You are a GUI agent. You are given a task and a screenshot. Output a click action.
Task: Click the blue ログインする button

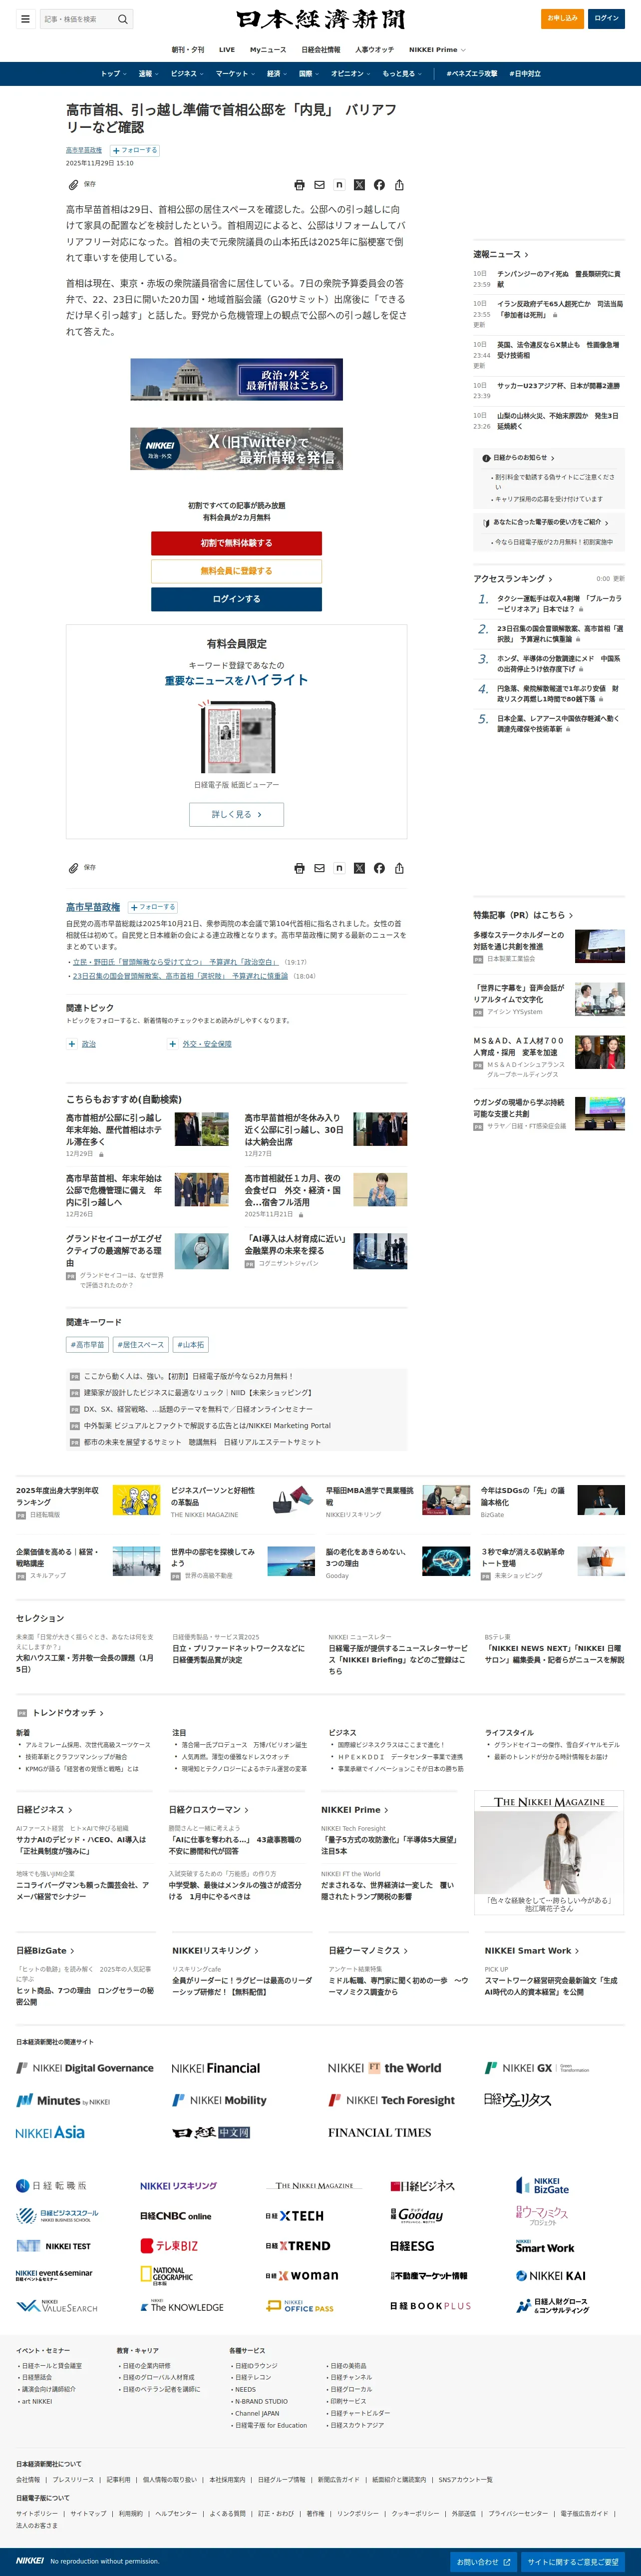pos(236,599)
